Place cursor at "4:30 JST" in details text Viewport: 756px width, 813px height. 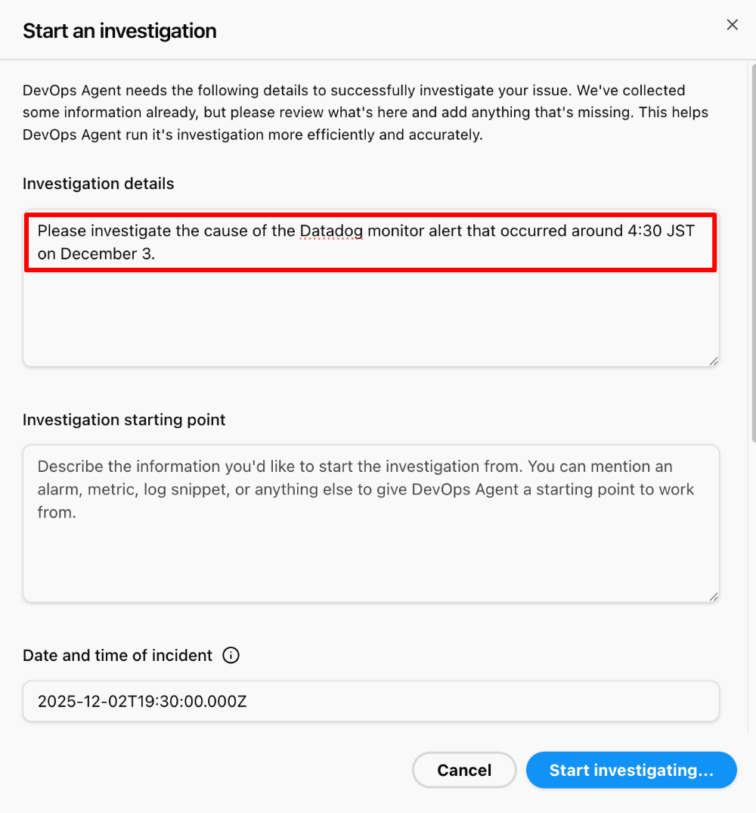[x=660, y=231]
